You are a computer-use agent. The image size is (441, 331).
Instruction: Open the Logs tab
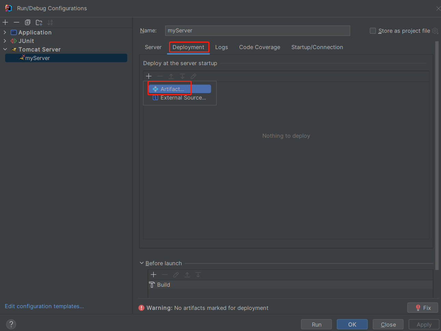point(221,47)
